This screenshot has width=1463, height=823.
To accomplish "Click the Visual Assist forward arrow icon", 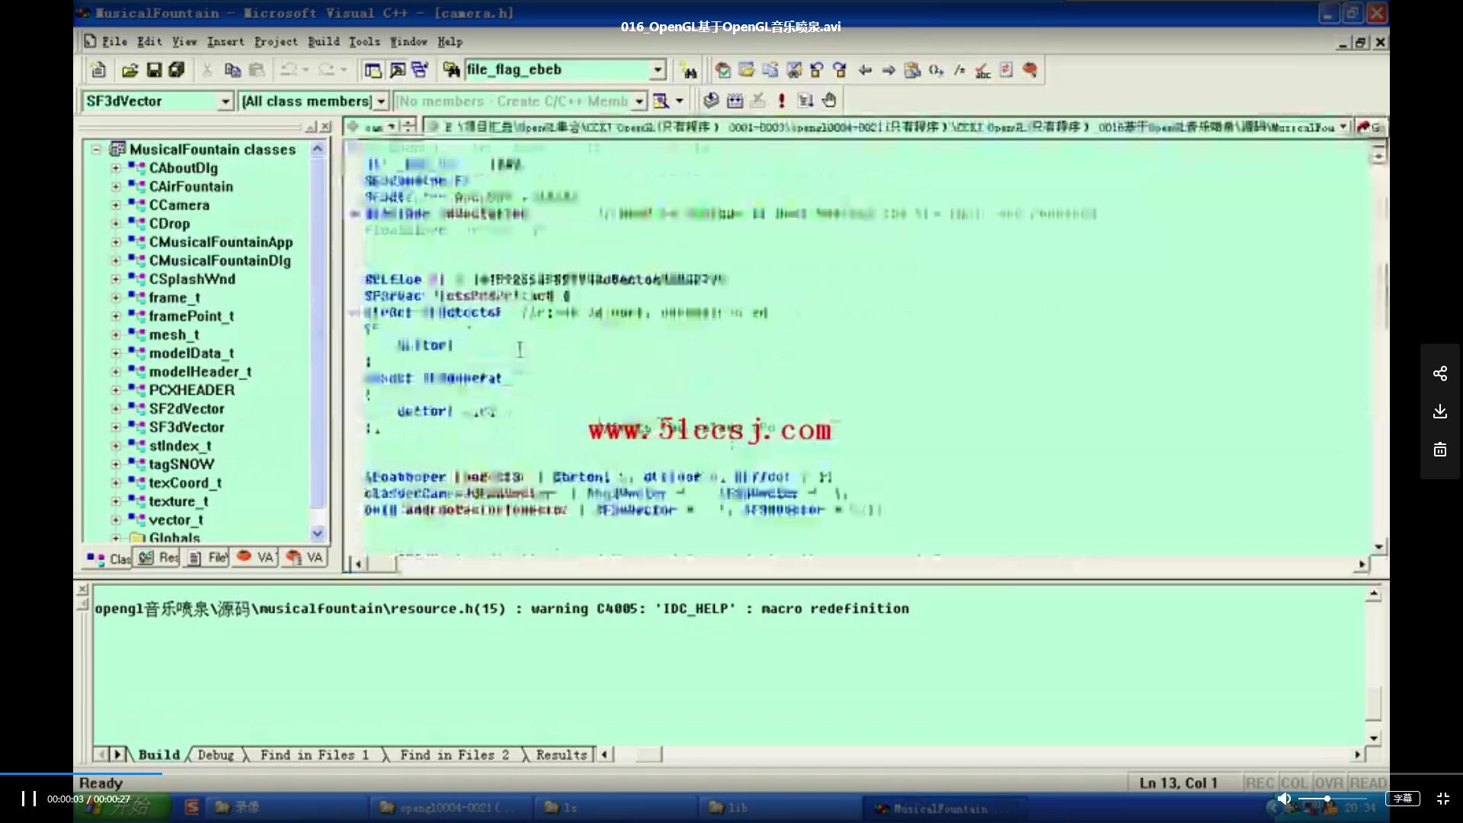I will coord(888,70).
